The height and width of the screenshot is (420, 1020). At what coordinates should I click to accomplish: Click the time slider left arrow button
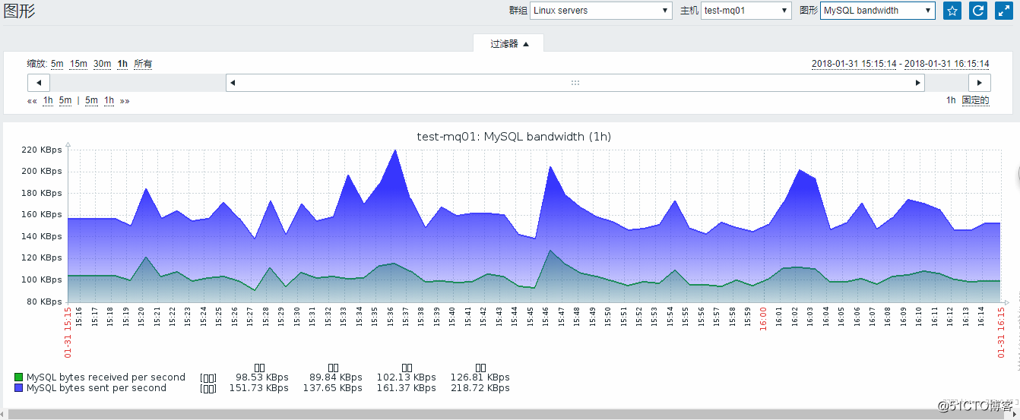pyautogui.click(x=39, y=83)
